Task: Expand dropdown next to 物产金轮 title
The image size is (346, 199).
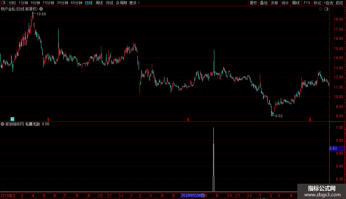Action: click(x=41, y=9)
